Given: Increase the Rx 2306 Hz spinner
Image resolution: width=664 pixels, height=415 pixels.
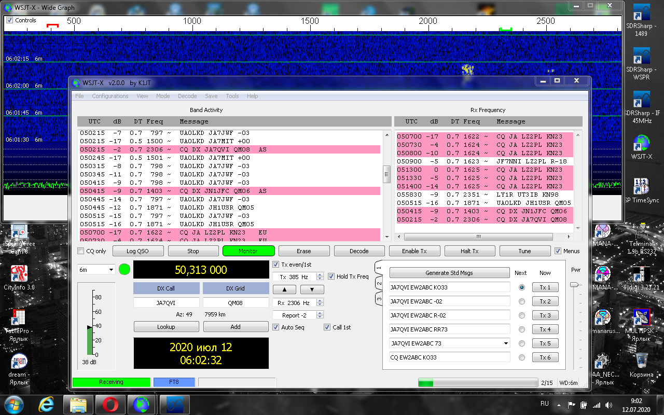Looking at the screenshot, I should tap(320, 300).
